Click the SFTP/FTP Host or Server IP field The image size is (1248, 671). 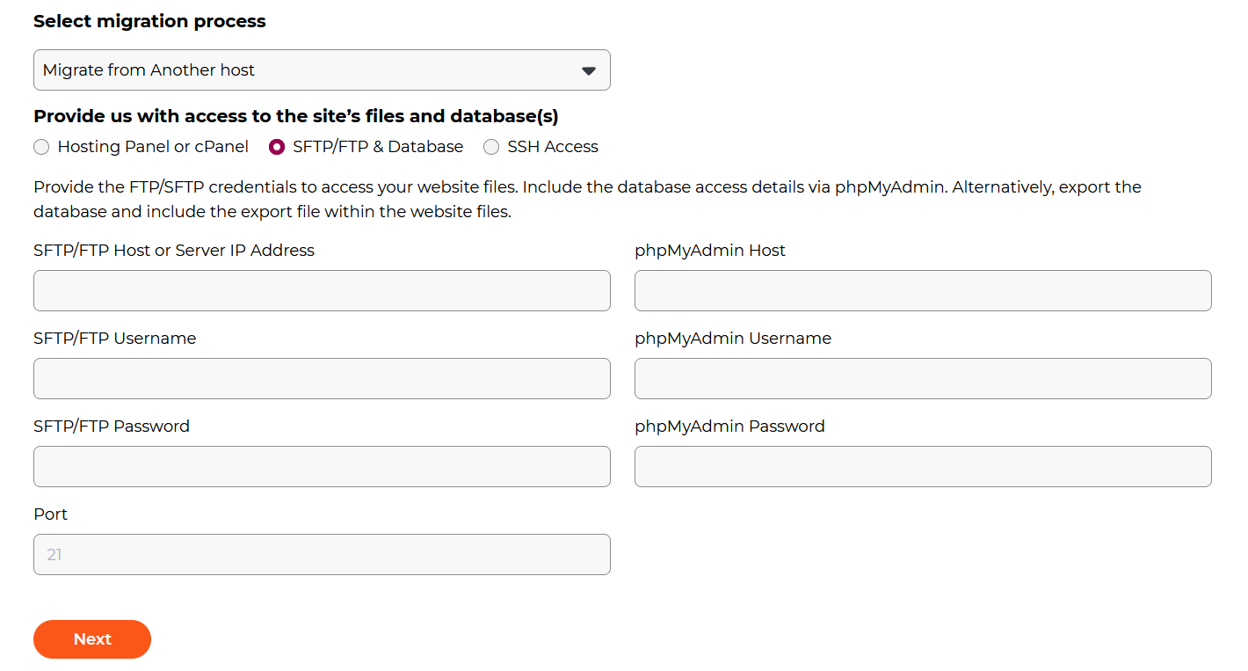tap(322, 290)
